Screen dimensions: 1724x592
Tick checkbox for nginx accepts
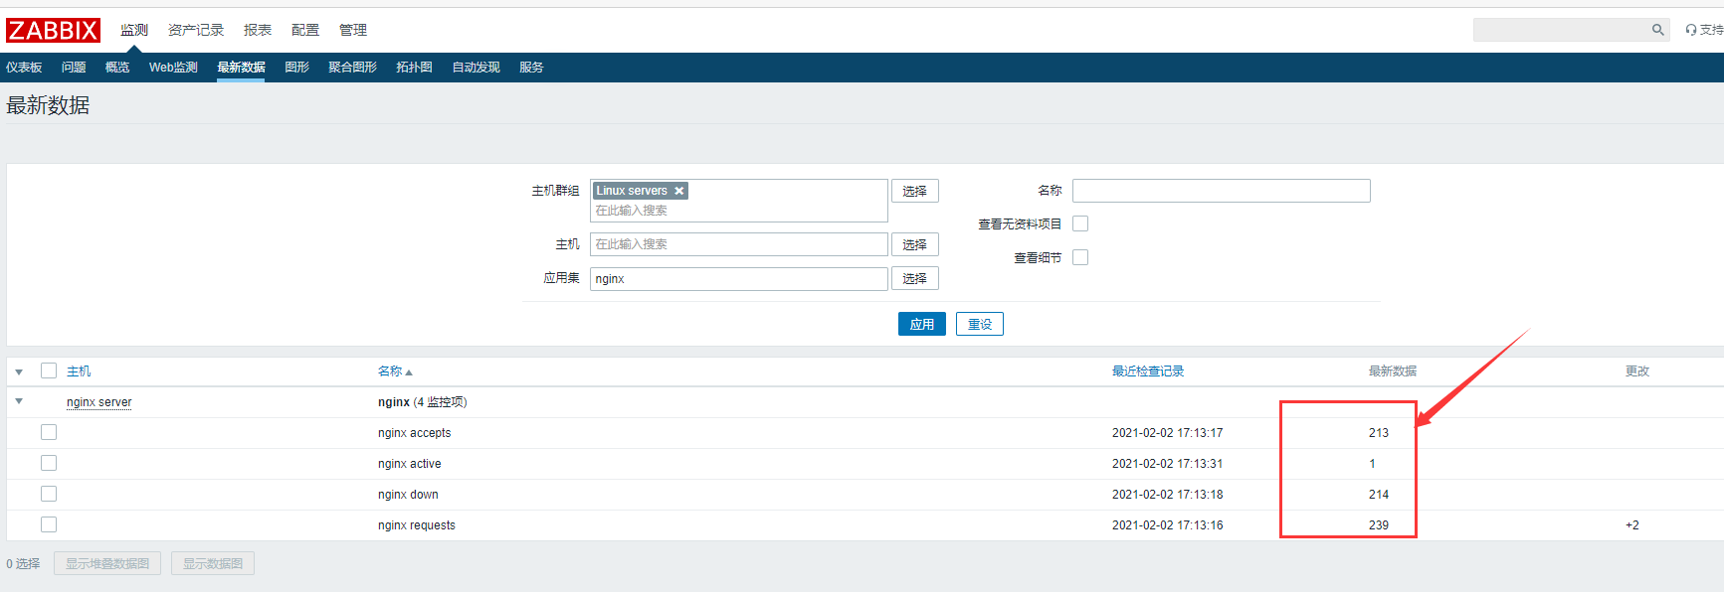[49, 432]
